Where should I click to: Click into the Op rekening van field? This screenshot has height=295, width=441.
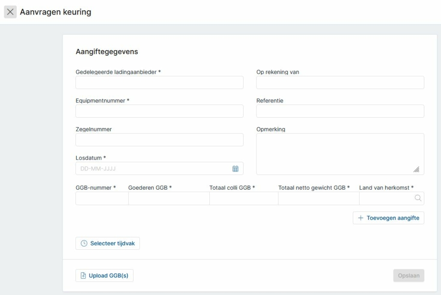340,82
